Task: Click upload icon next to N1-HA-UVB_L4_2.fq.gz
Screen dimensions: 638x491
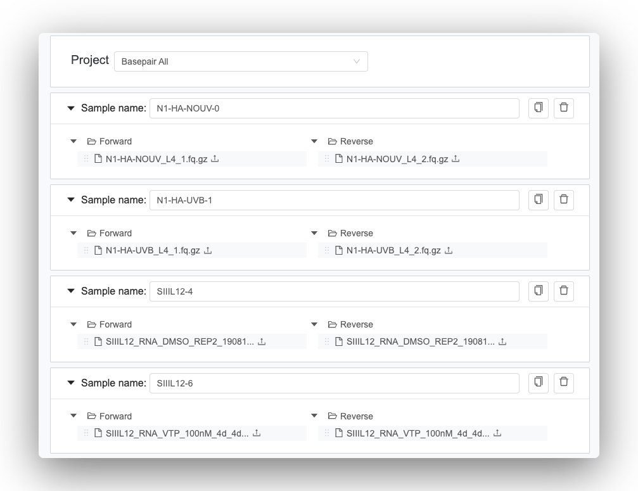Action: click(449, 250)
